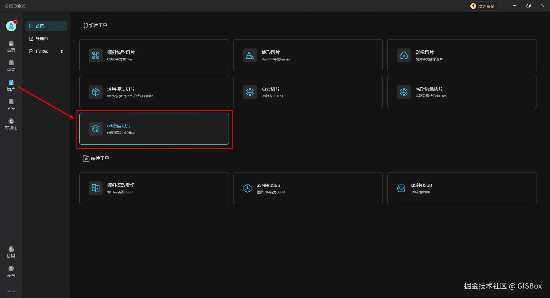
Task: Click the 地形切片 mountain icon
Action: (250, 55)
